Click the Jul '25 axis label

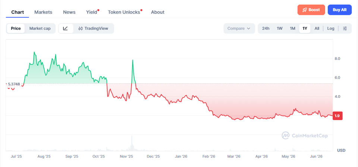tap(16, 157)
